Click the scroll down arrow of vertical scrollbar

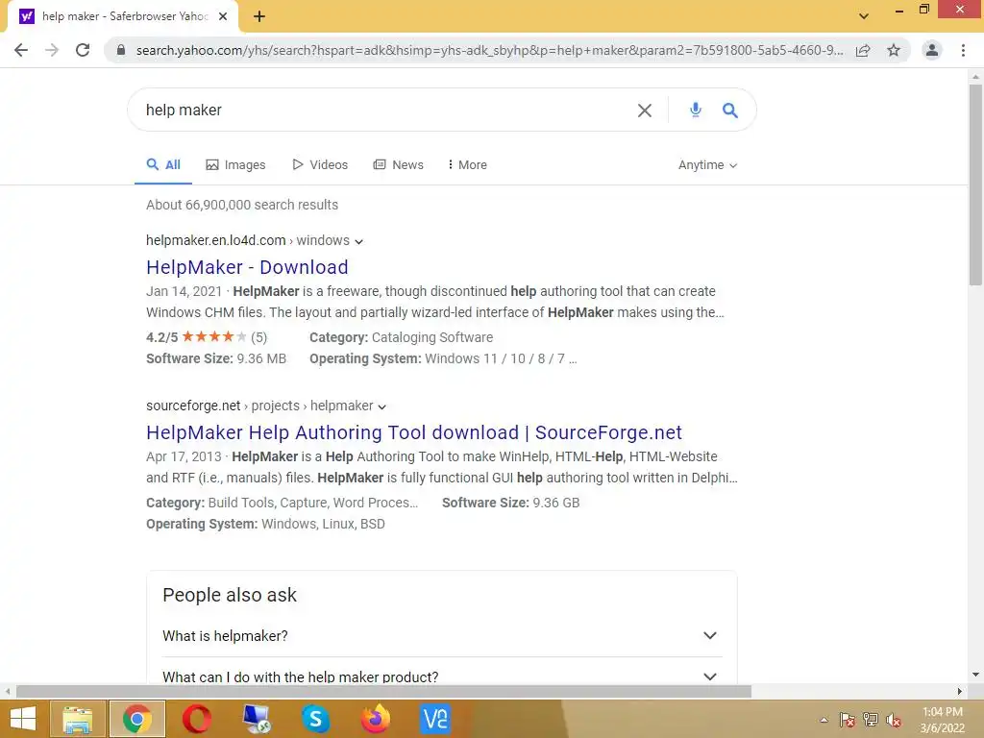tap(975, 675)
